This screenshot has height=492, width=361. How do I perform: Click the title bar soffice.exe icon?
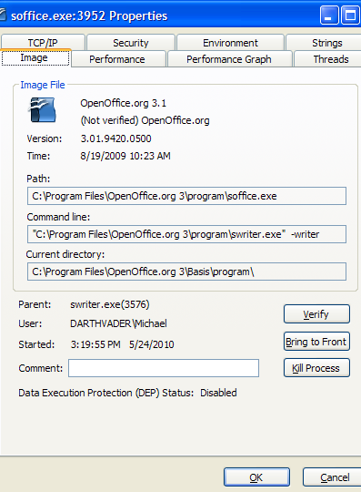click(3, 15)
